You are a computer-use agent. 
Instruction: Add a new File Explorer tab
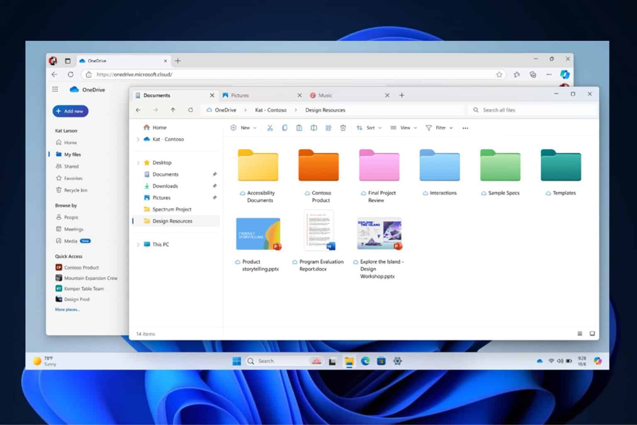pyautogui.click(x=401, y=95)
